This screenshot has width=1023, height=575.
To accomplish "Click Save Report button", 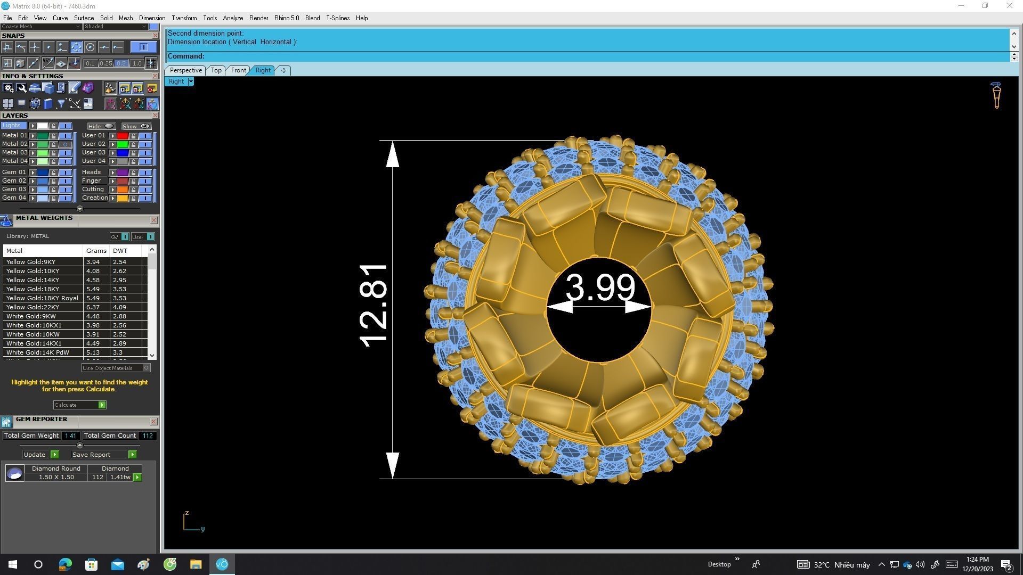I will (104, 455).
